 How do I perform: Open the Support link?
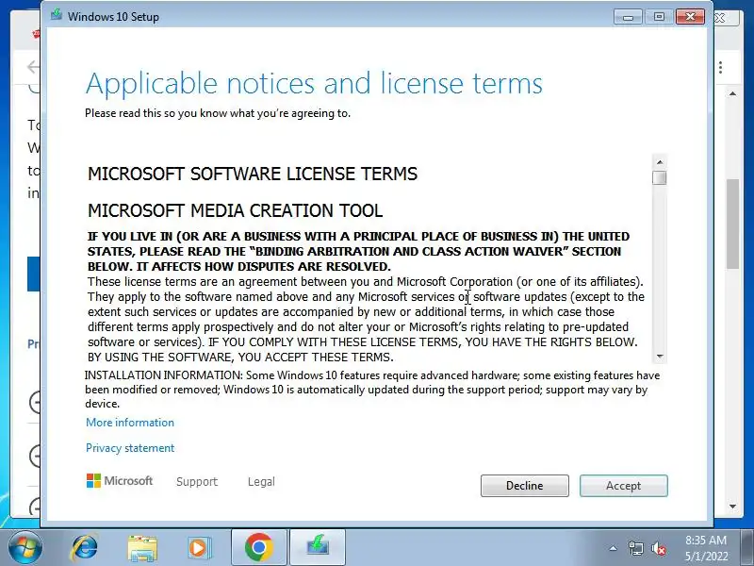[x=197, y=482]
